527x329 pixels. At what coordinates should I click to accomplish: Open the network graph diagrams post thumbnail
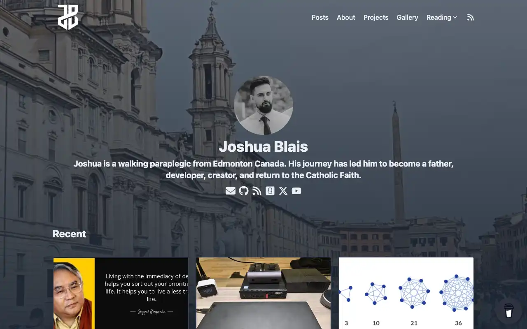406,293
